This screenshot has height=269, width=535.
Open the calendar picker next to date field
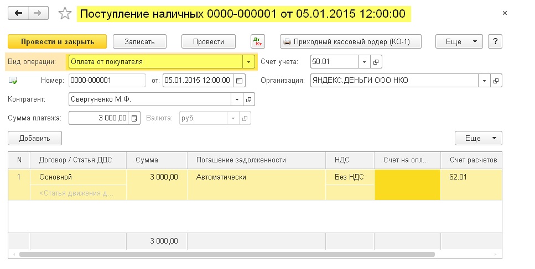239,81
